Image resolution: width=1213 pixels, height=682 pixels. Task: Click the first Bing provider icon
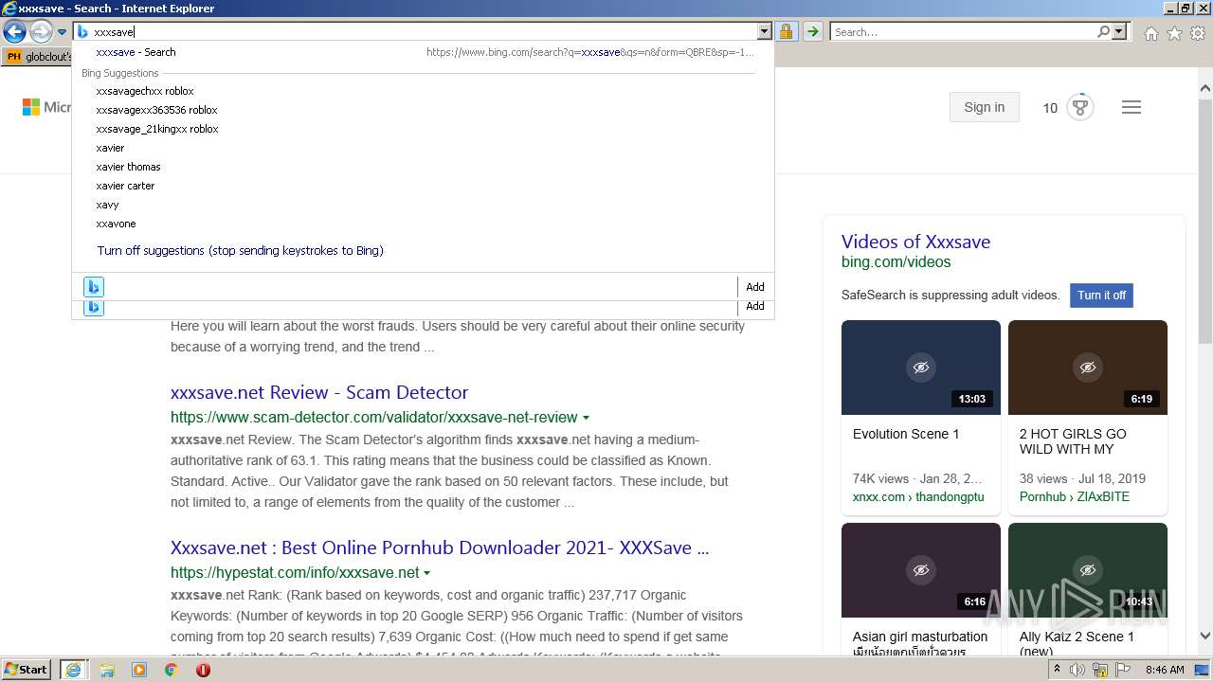point(93,287)
